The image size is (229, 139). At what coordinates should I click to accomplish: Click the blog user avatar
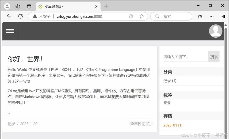tap(216, 31)
